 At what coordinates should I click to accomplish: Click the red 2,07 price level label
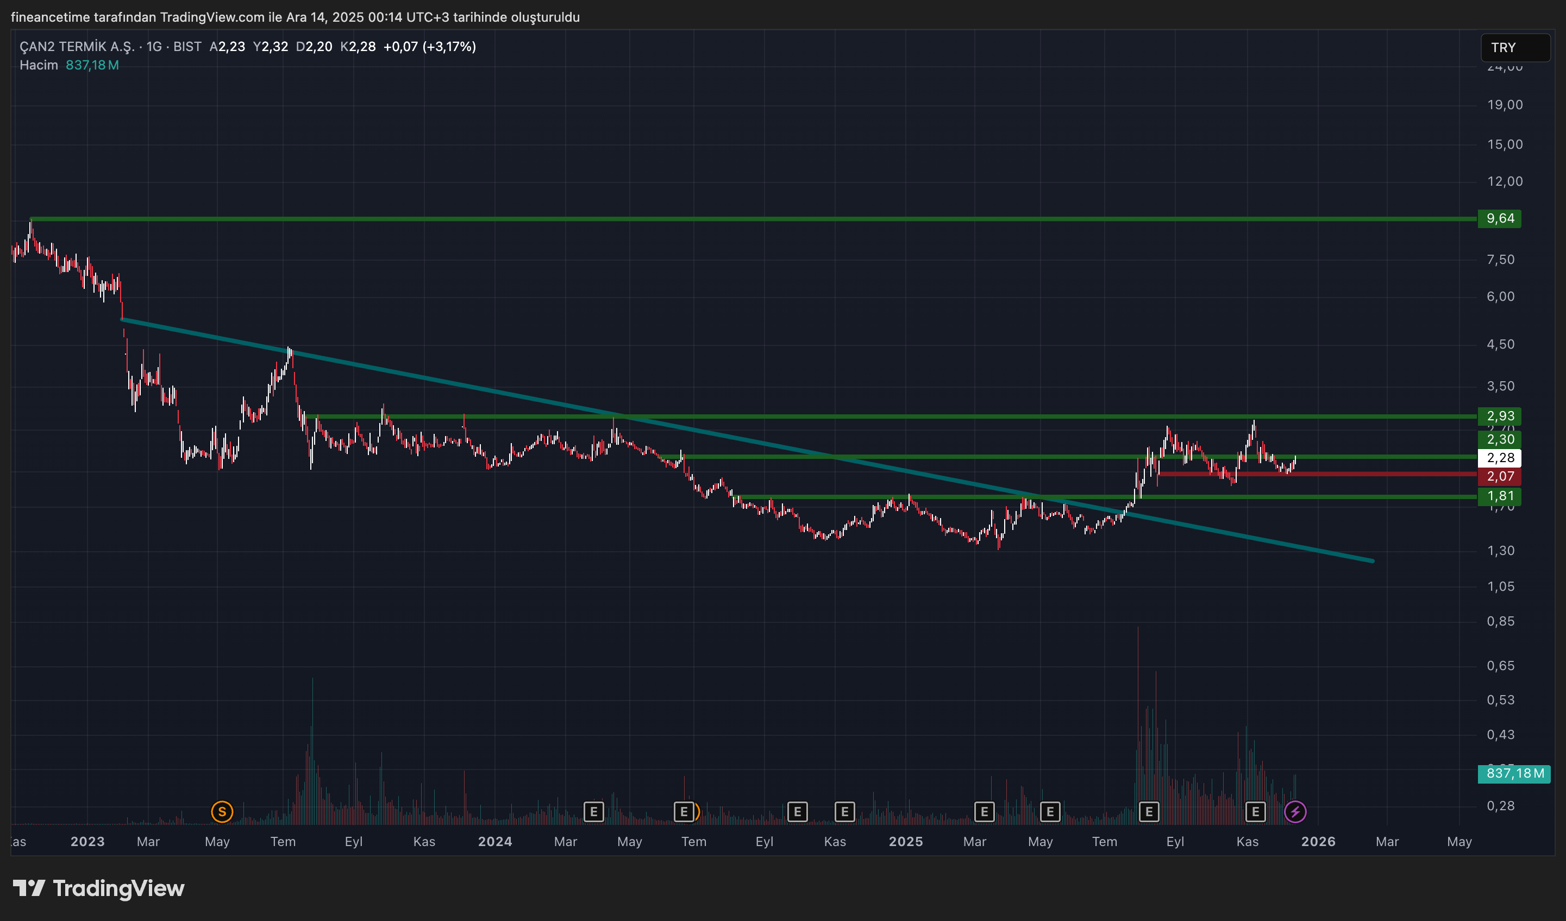[1500, 476]
